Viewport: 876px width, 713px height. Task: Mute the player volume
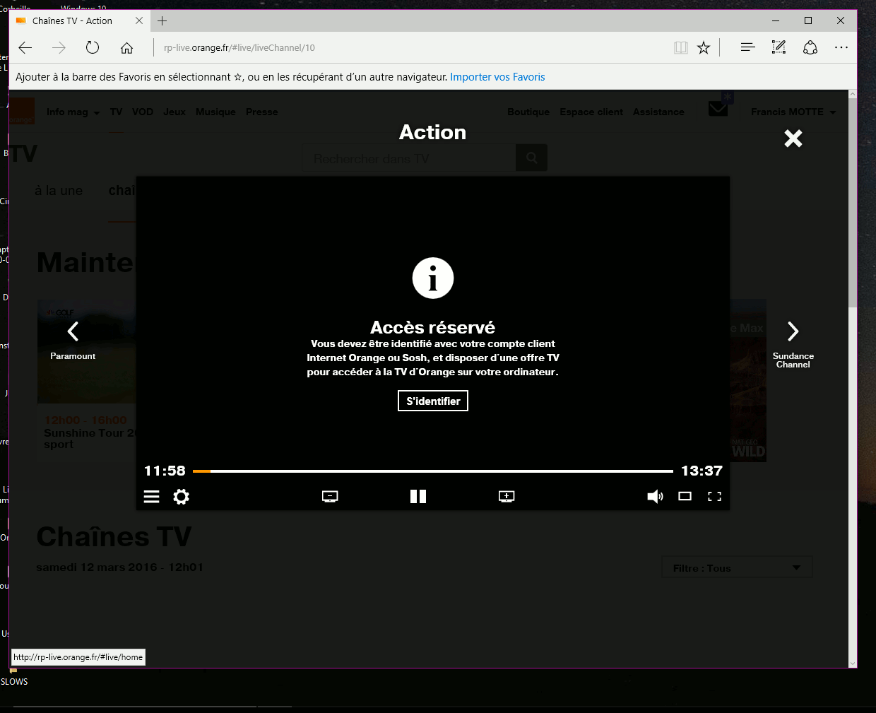[x=655, y=496]
